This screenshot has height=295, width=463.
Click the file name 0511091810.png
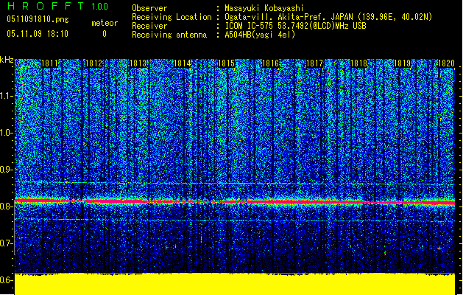click(x=38, y=19)
